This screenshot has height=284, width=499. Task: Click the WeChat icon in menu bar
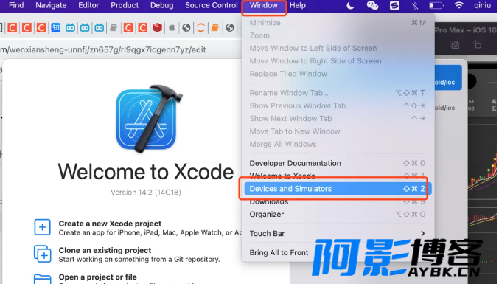coord(372,5)
